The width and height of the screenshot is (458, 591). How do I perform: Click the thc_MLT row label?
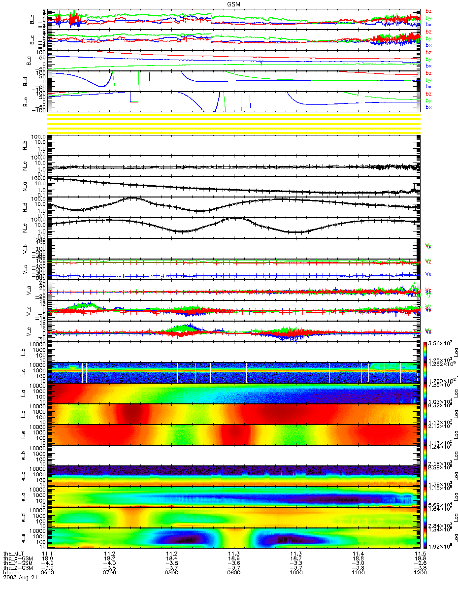tap(13, 554)
